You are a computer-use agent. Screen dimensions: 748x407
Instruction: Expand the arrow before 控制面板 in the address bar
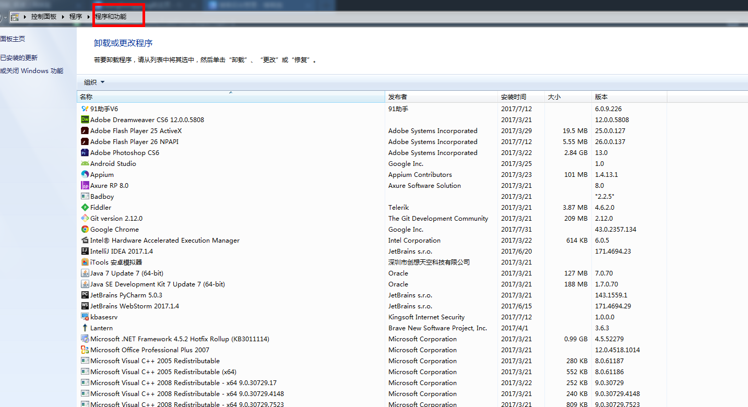[x=25, y=17]
